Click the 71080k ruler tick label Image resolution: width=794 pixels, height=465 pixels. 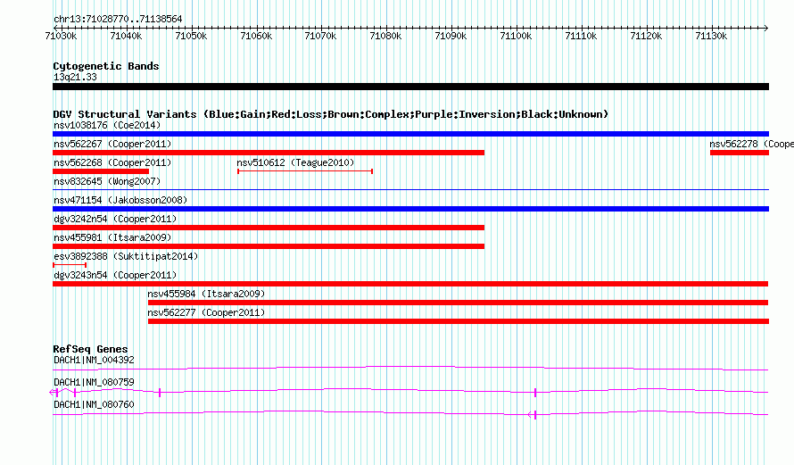[x=386, y=37]
